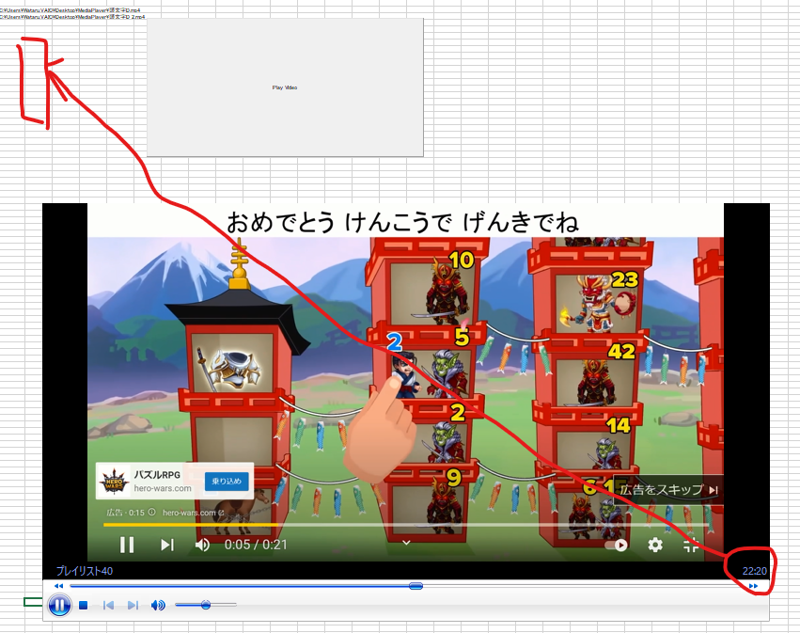
Task: Click the パズルRPG ad title
Action: pyautogui.click(x=157, y=475)
